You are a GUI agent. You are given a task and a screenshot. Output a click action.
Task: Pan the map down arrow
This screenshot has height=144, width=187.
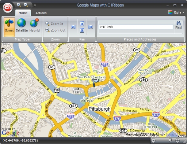82,30
